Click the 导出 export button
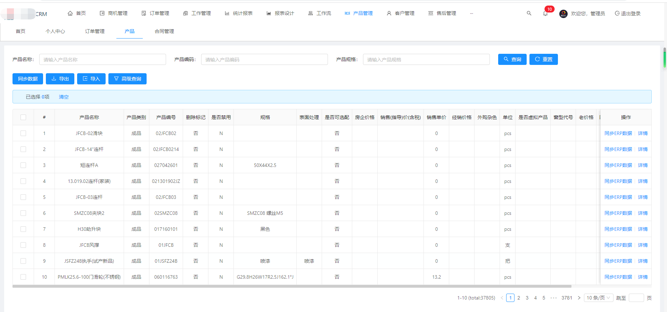 pyautogui.click(x=60, y=79)
